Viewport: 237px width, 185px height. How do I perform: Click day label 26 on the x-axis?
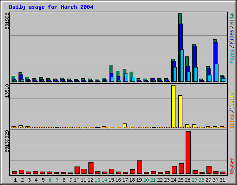point(187,180)
